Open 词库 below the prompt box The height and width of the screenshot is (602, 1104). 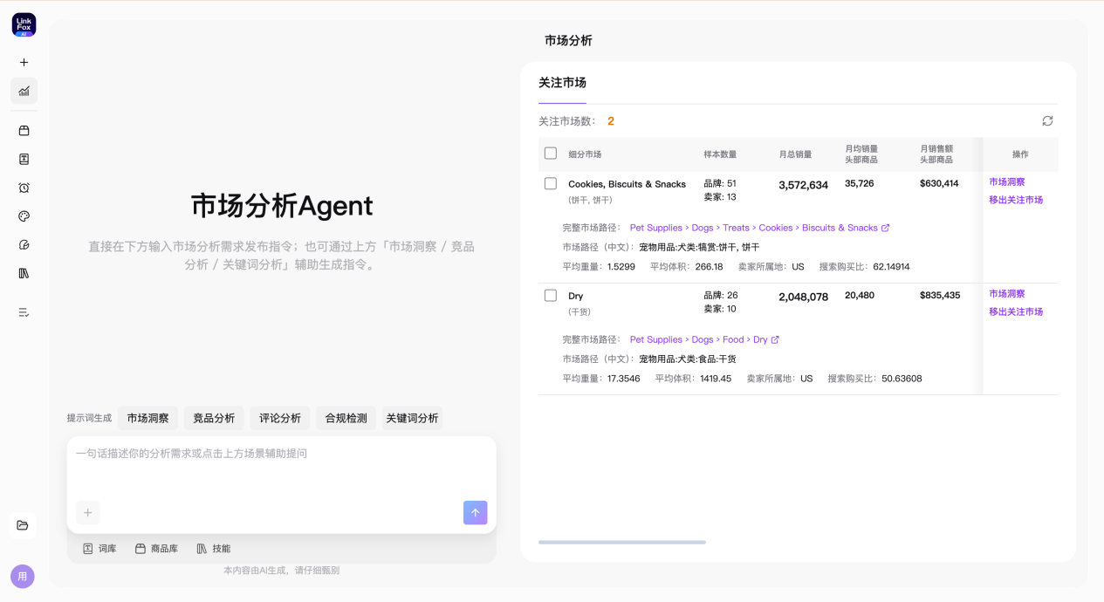[x=99, y=549]
